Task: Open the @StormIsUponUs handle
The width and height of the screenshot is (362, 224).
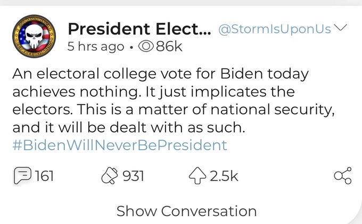Action: [x=275, y=29]
